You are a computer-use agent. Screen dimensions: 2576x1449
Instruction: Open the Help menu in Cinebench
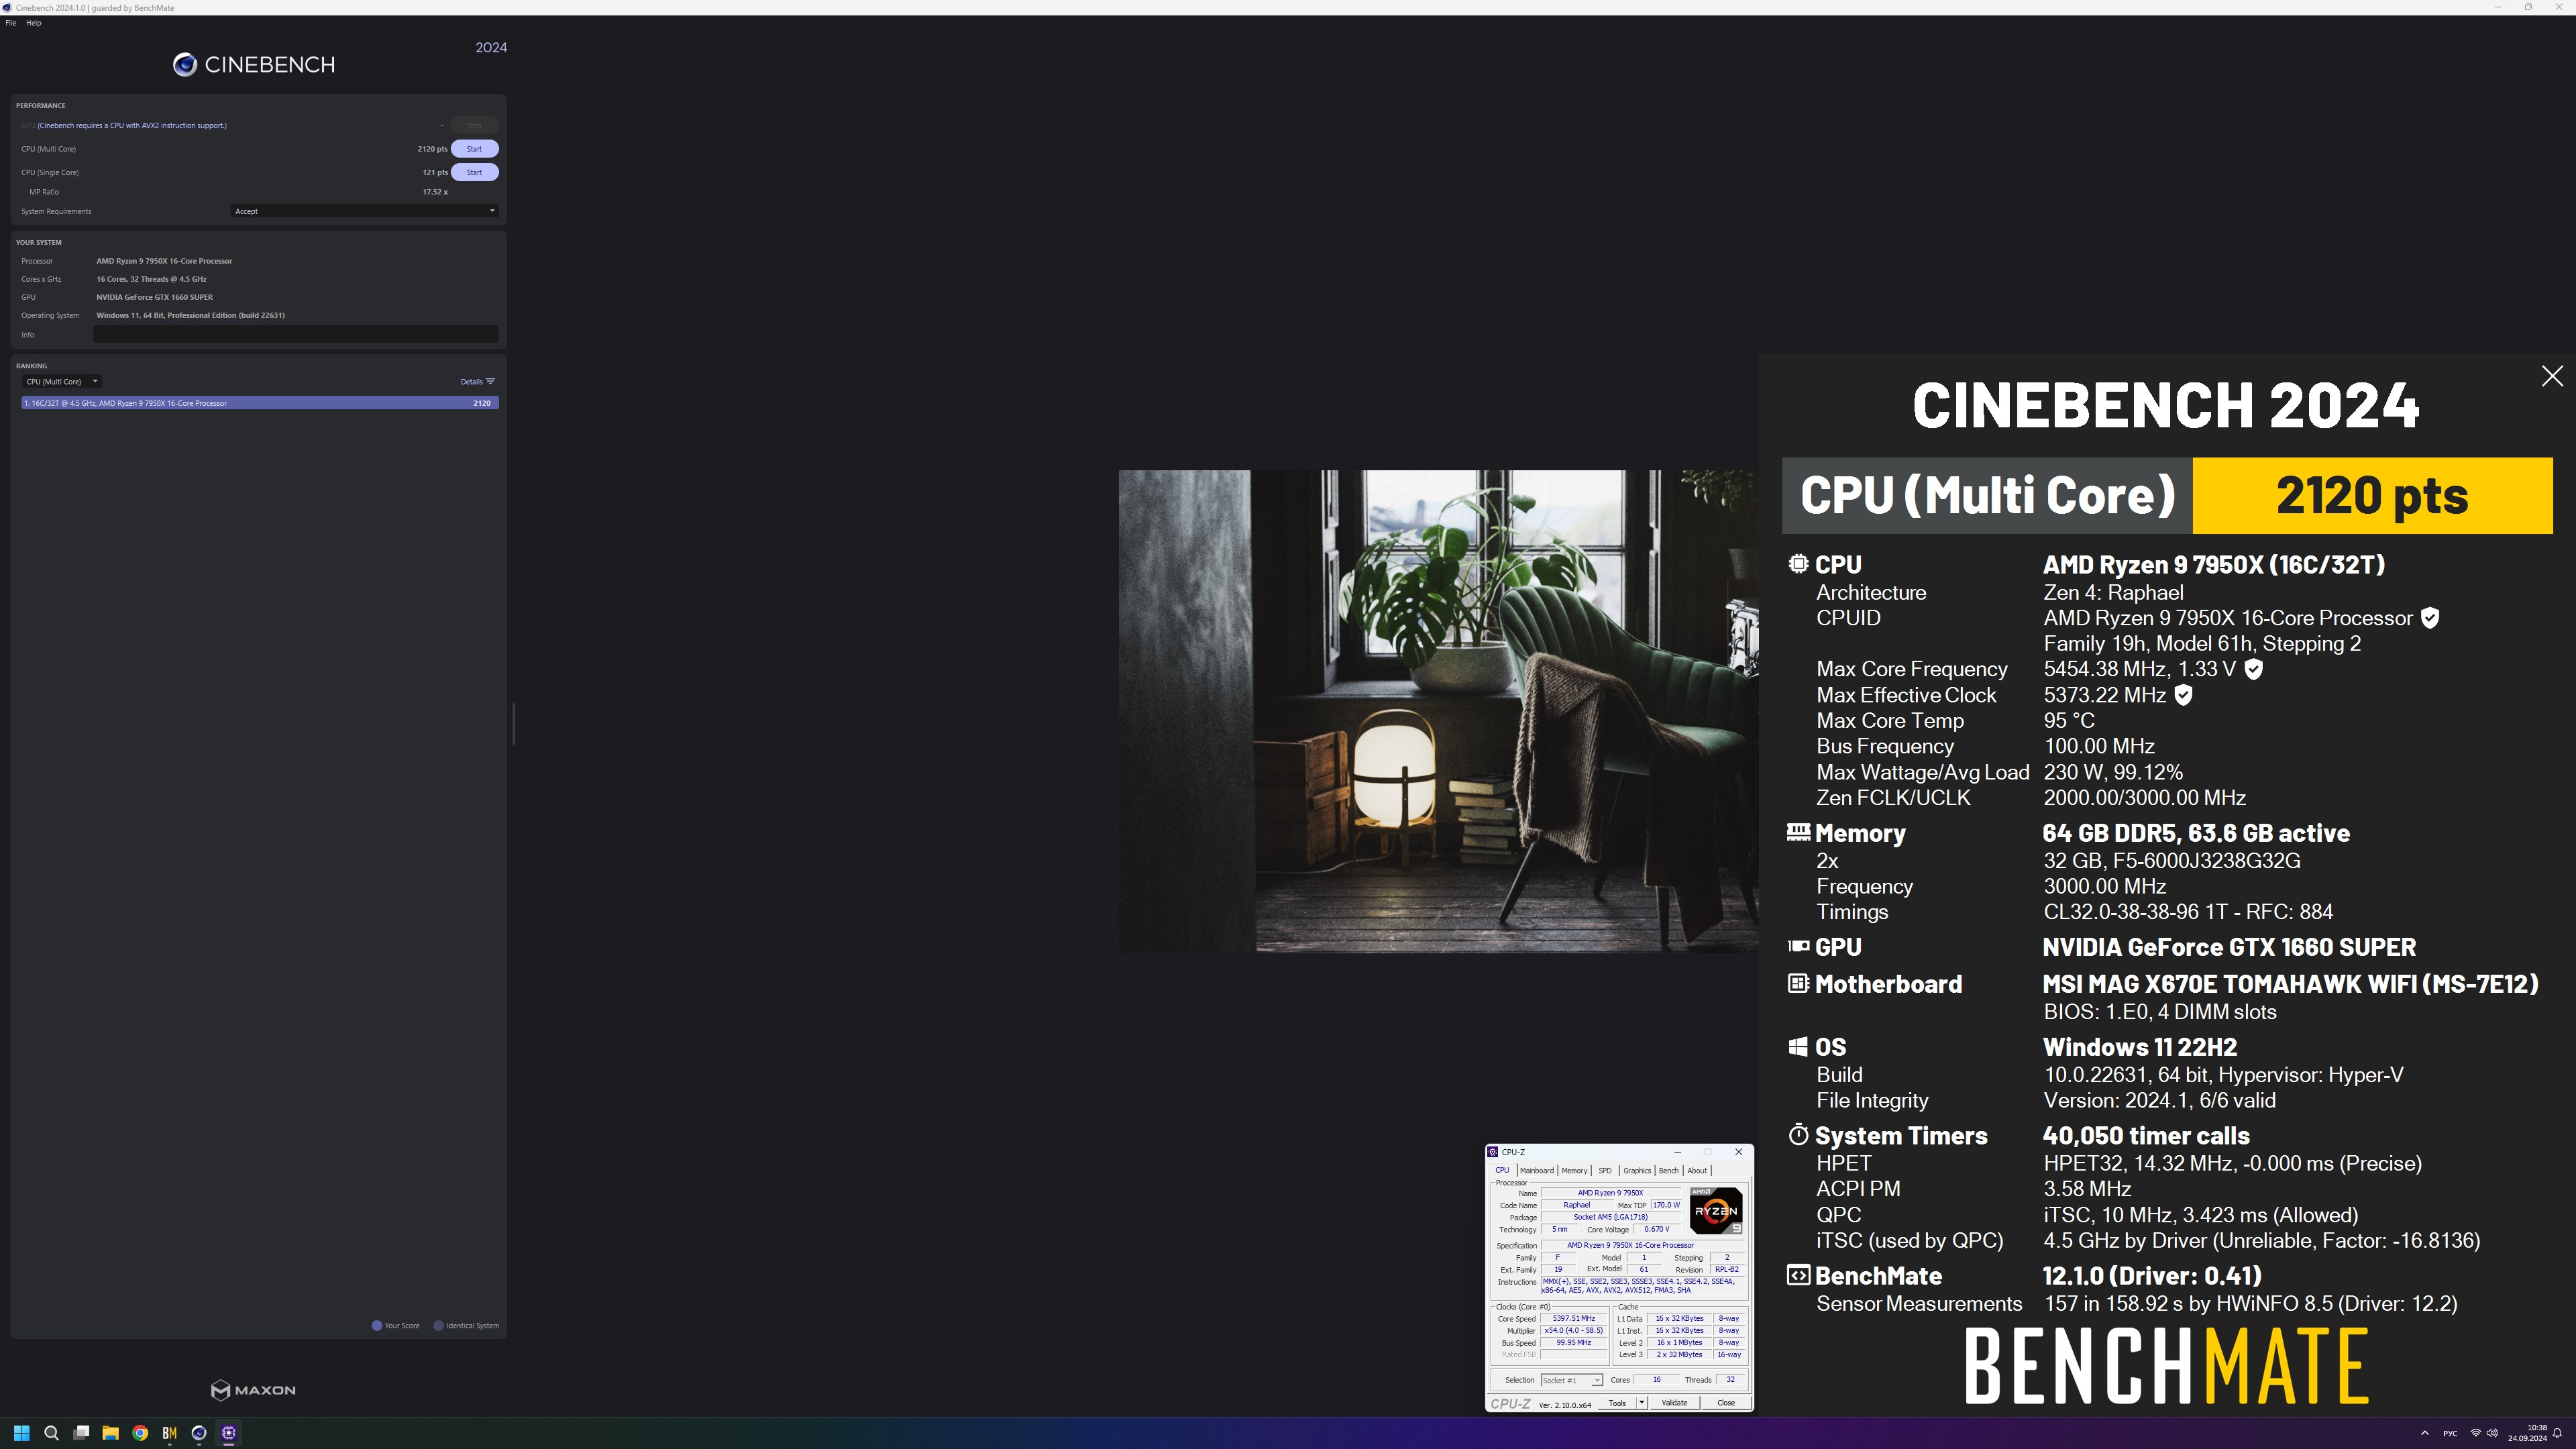tap(33, 23)
